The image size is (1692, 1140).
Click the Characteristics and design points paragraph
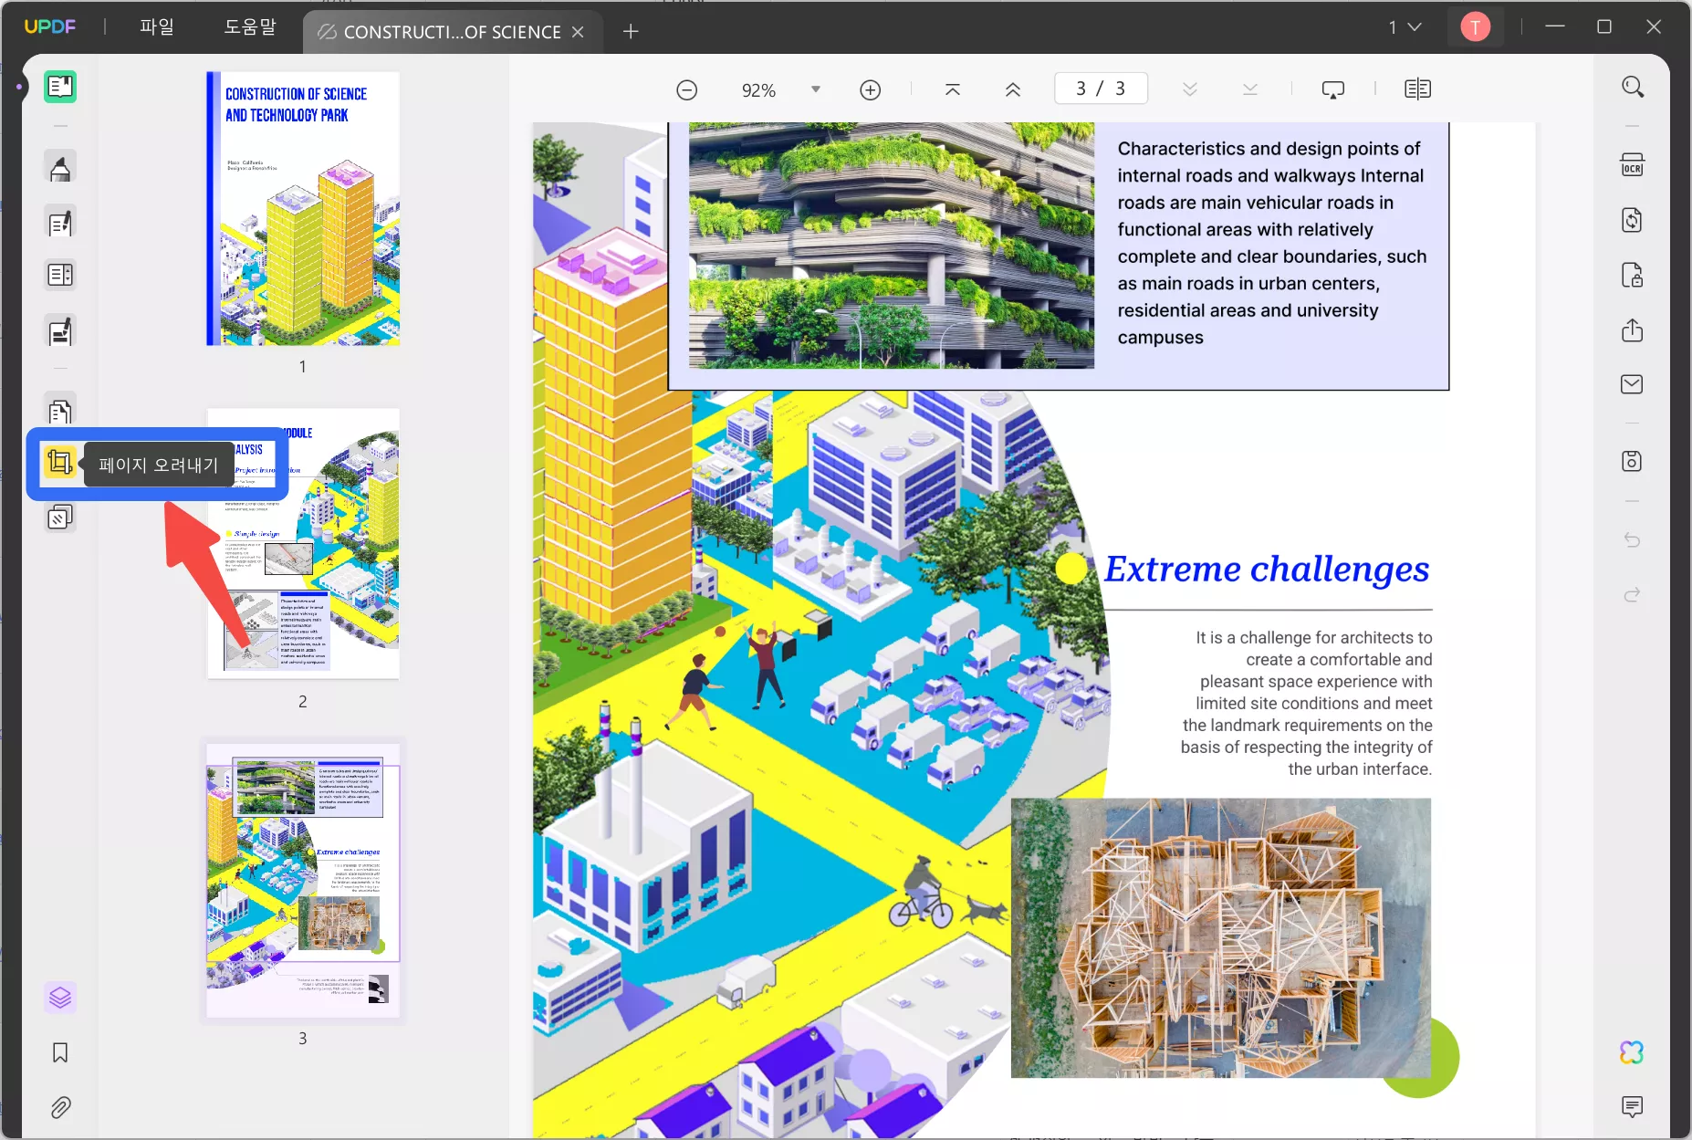click(x=1272, y=243)
